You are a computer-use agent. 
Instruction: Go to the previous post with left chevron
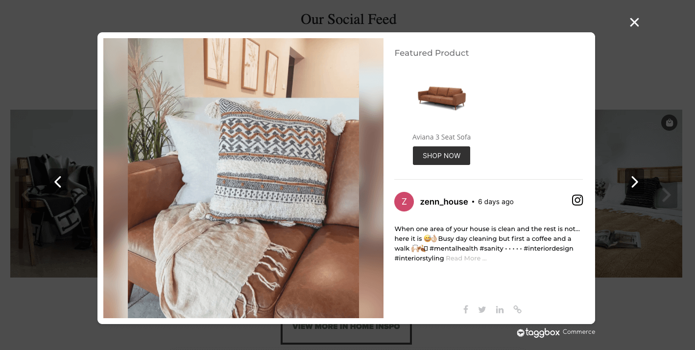pos(58,182)
